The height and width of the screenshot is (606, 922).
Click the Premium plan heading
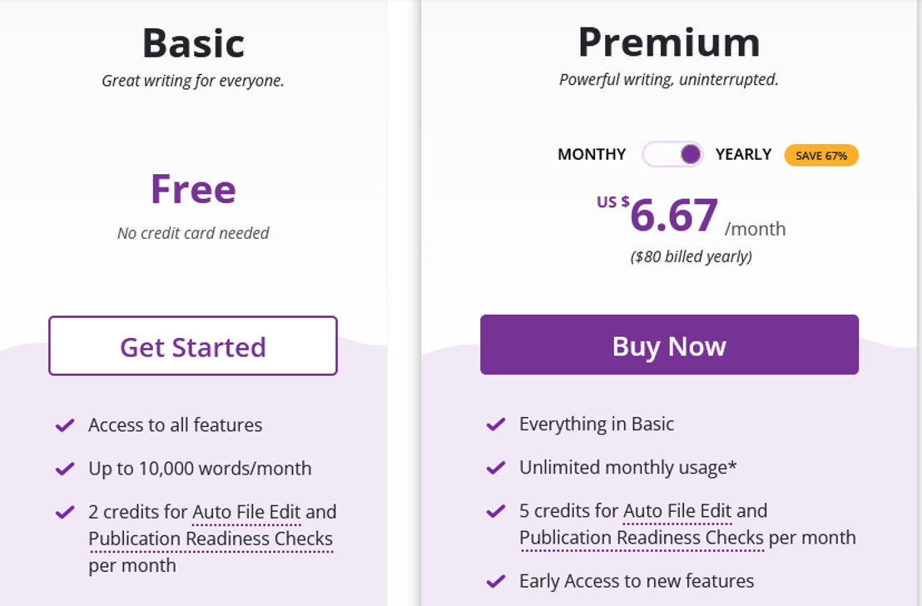[669, 42]
